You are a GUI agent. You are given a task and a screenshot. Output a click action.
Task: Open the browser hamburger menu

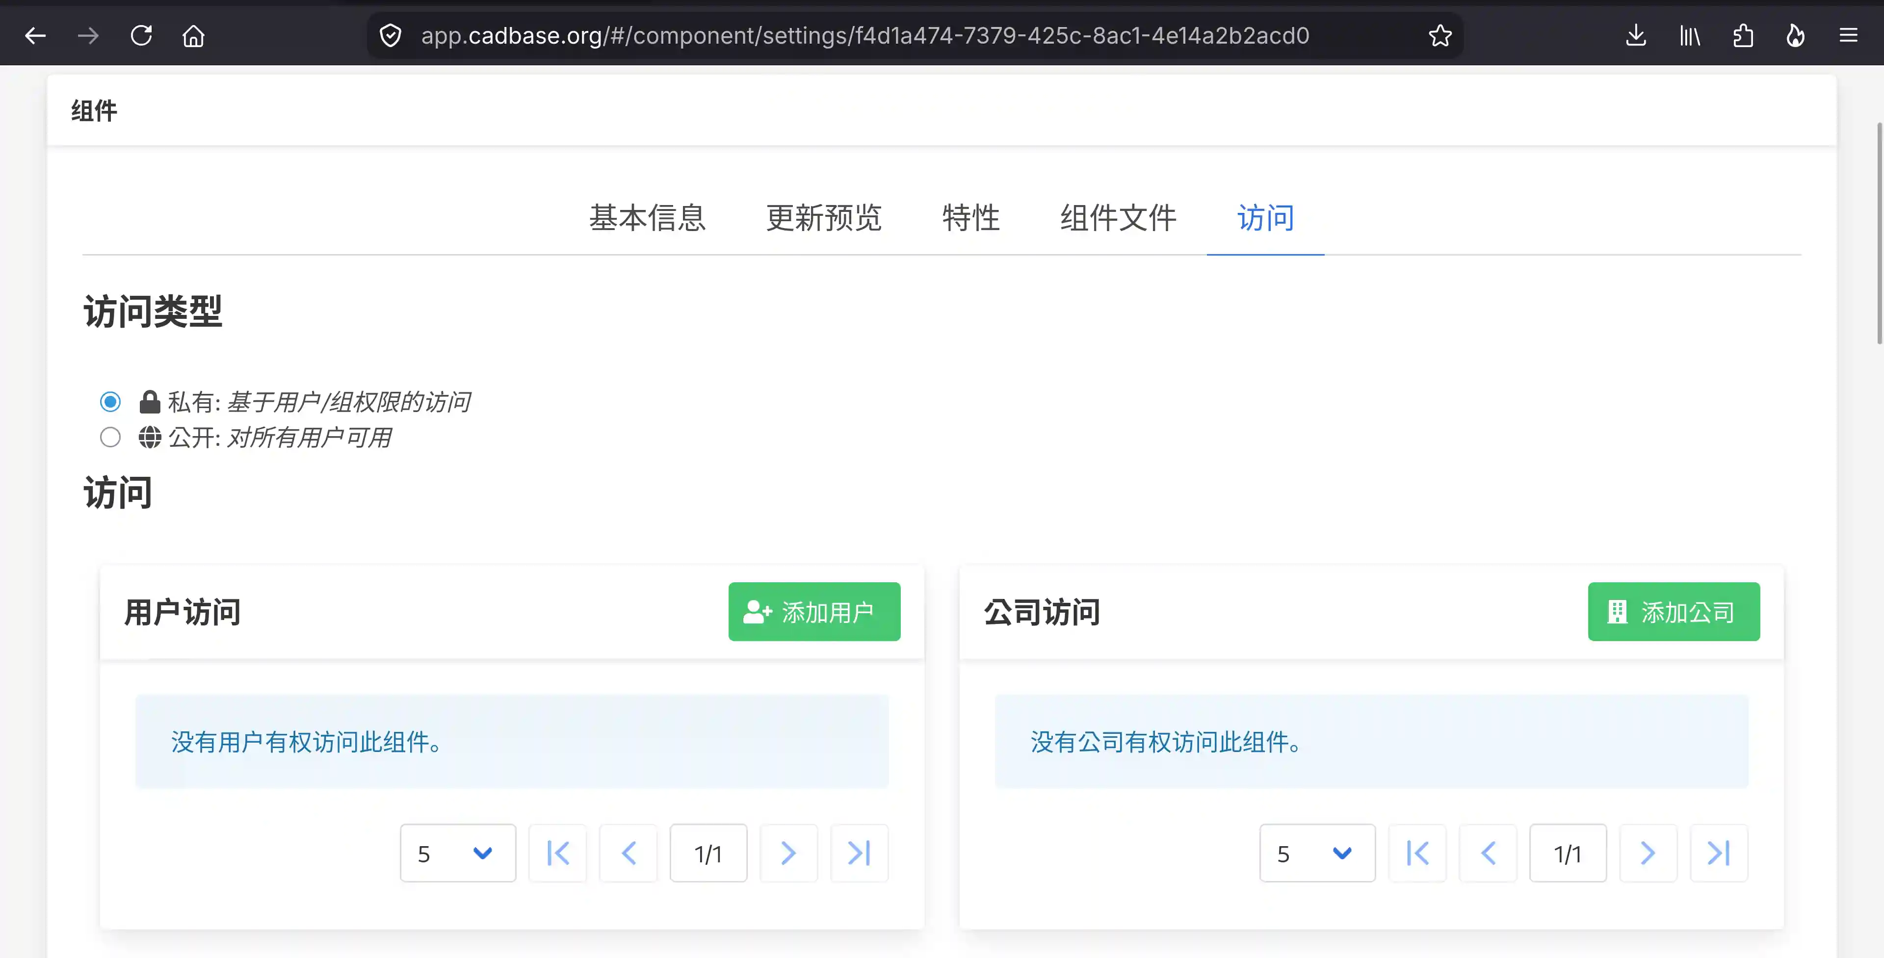(1848, 35)
